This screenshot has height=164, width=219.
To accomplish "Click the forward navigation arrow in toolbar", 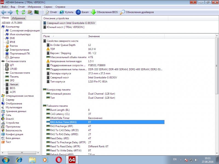I will coord(10,12).
